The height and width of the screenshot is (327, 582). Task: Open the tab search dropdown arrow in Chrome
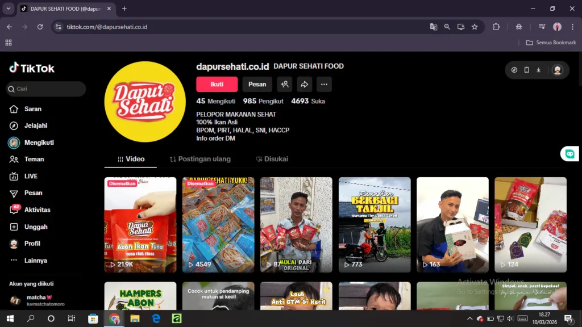9,9
